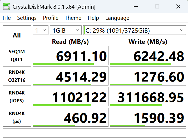
Task: Expand the 1GiB test size dropdown
Action: (66, 30)
